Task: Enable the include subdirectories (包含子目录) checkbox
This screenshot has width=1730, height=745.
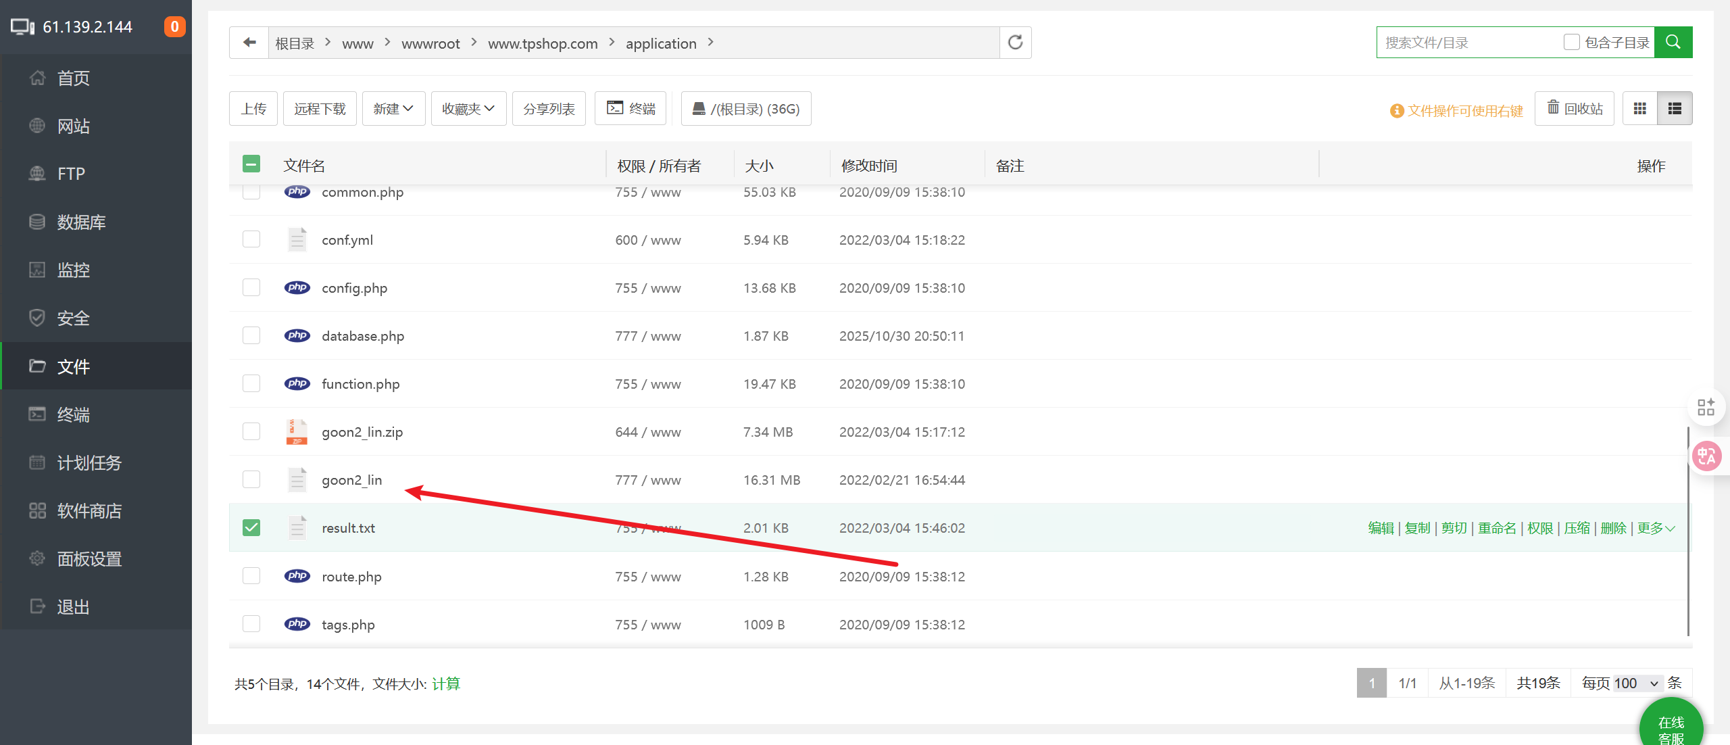Action: [x=1571, y=43]
